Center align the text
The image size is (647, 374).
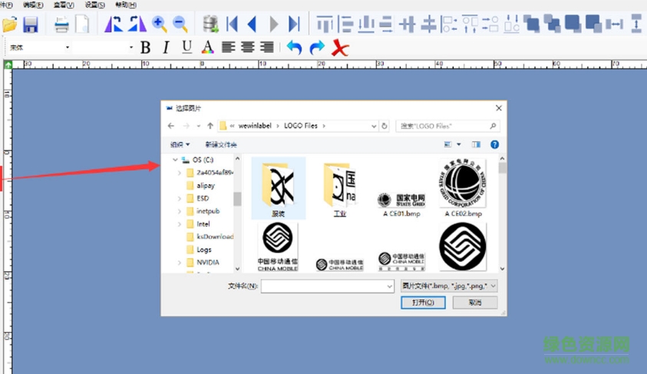pyautogui.click(x=248, y=47)
